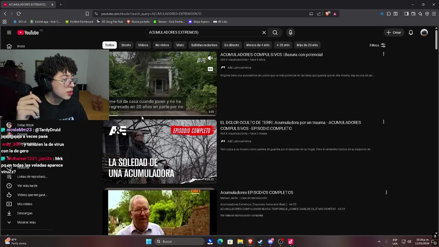Screen dimensions: 439x247
Task: Go back in browser history
Action: [5, 14]
